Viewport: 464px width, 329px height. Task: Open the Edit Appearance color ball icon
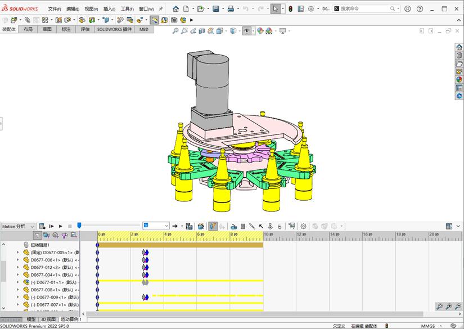(x=260, y=31)
